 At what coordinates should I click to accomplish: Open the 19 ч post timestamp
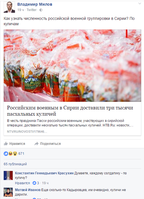coord(21,10)
